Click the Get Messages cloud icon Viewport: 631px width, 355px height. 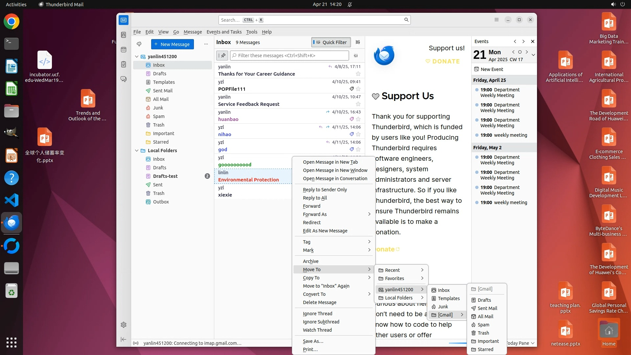[x=139, y=44]
